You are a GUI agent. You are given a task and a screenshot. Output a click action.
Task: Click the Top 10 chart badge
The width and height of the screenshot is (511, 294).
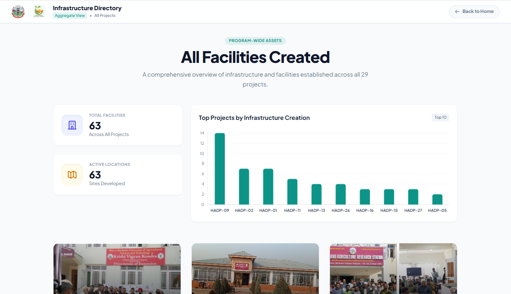pyautogui.click(x=440, y=118)
